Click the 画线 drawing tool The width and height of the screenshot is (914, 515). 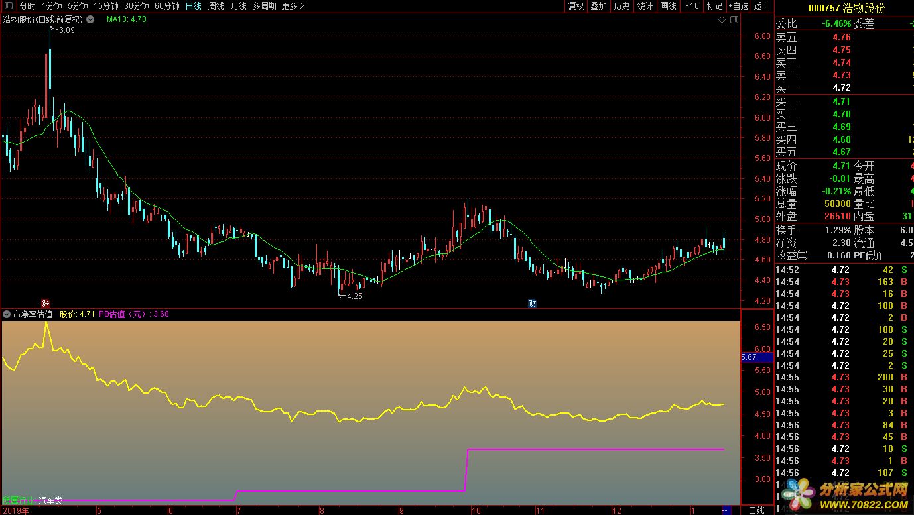coord(668,6)
